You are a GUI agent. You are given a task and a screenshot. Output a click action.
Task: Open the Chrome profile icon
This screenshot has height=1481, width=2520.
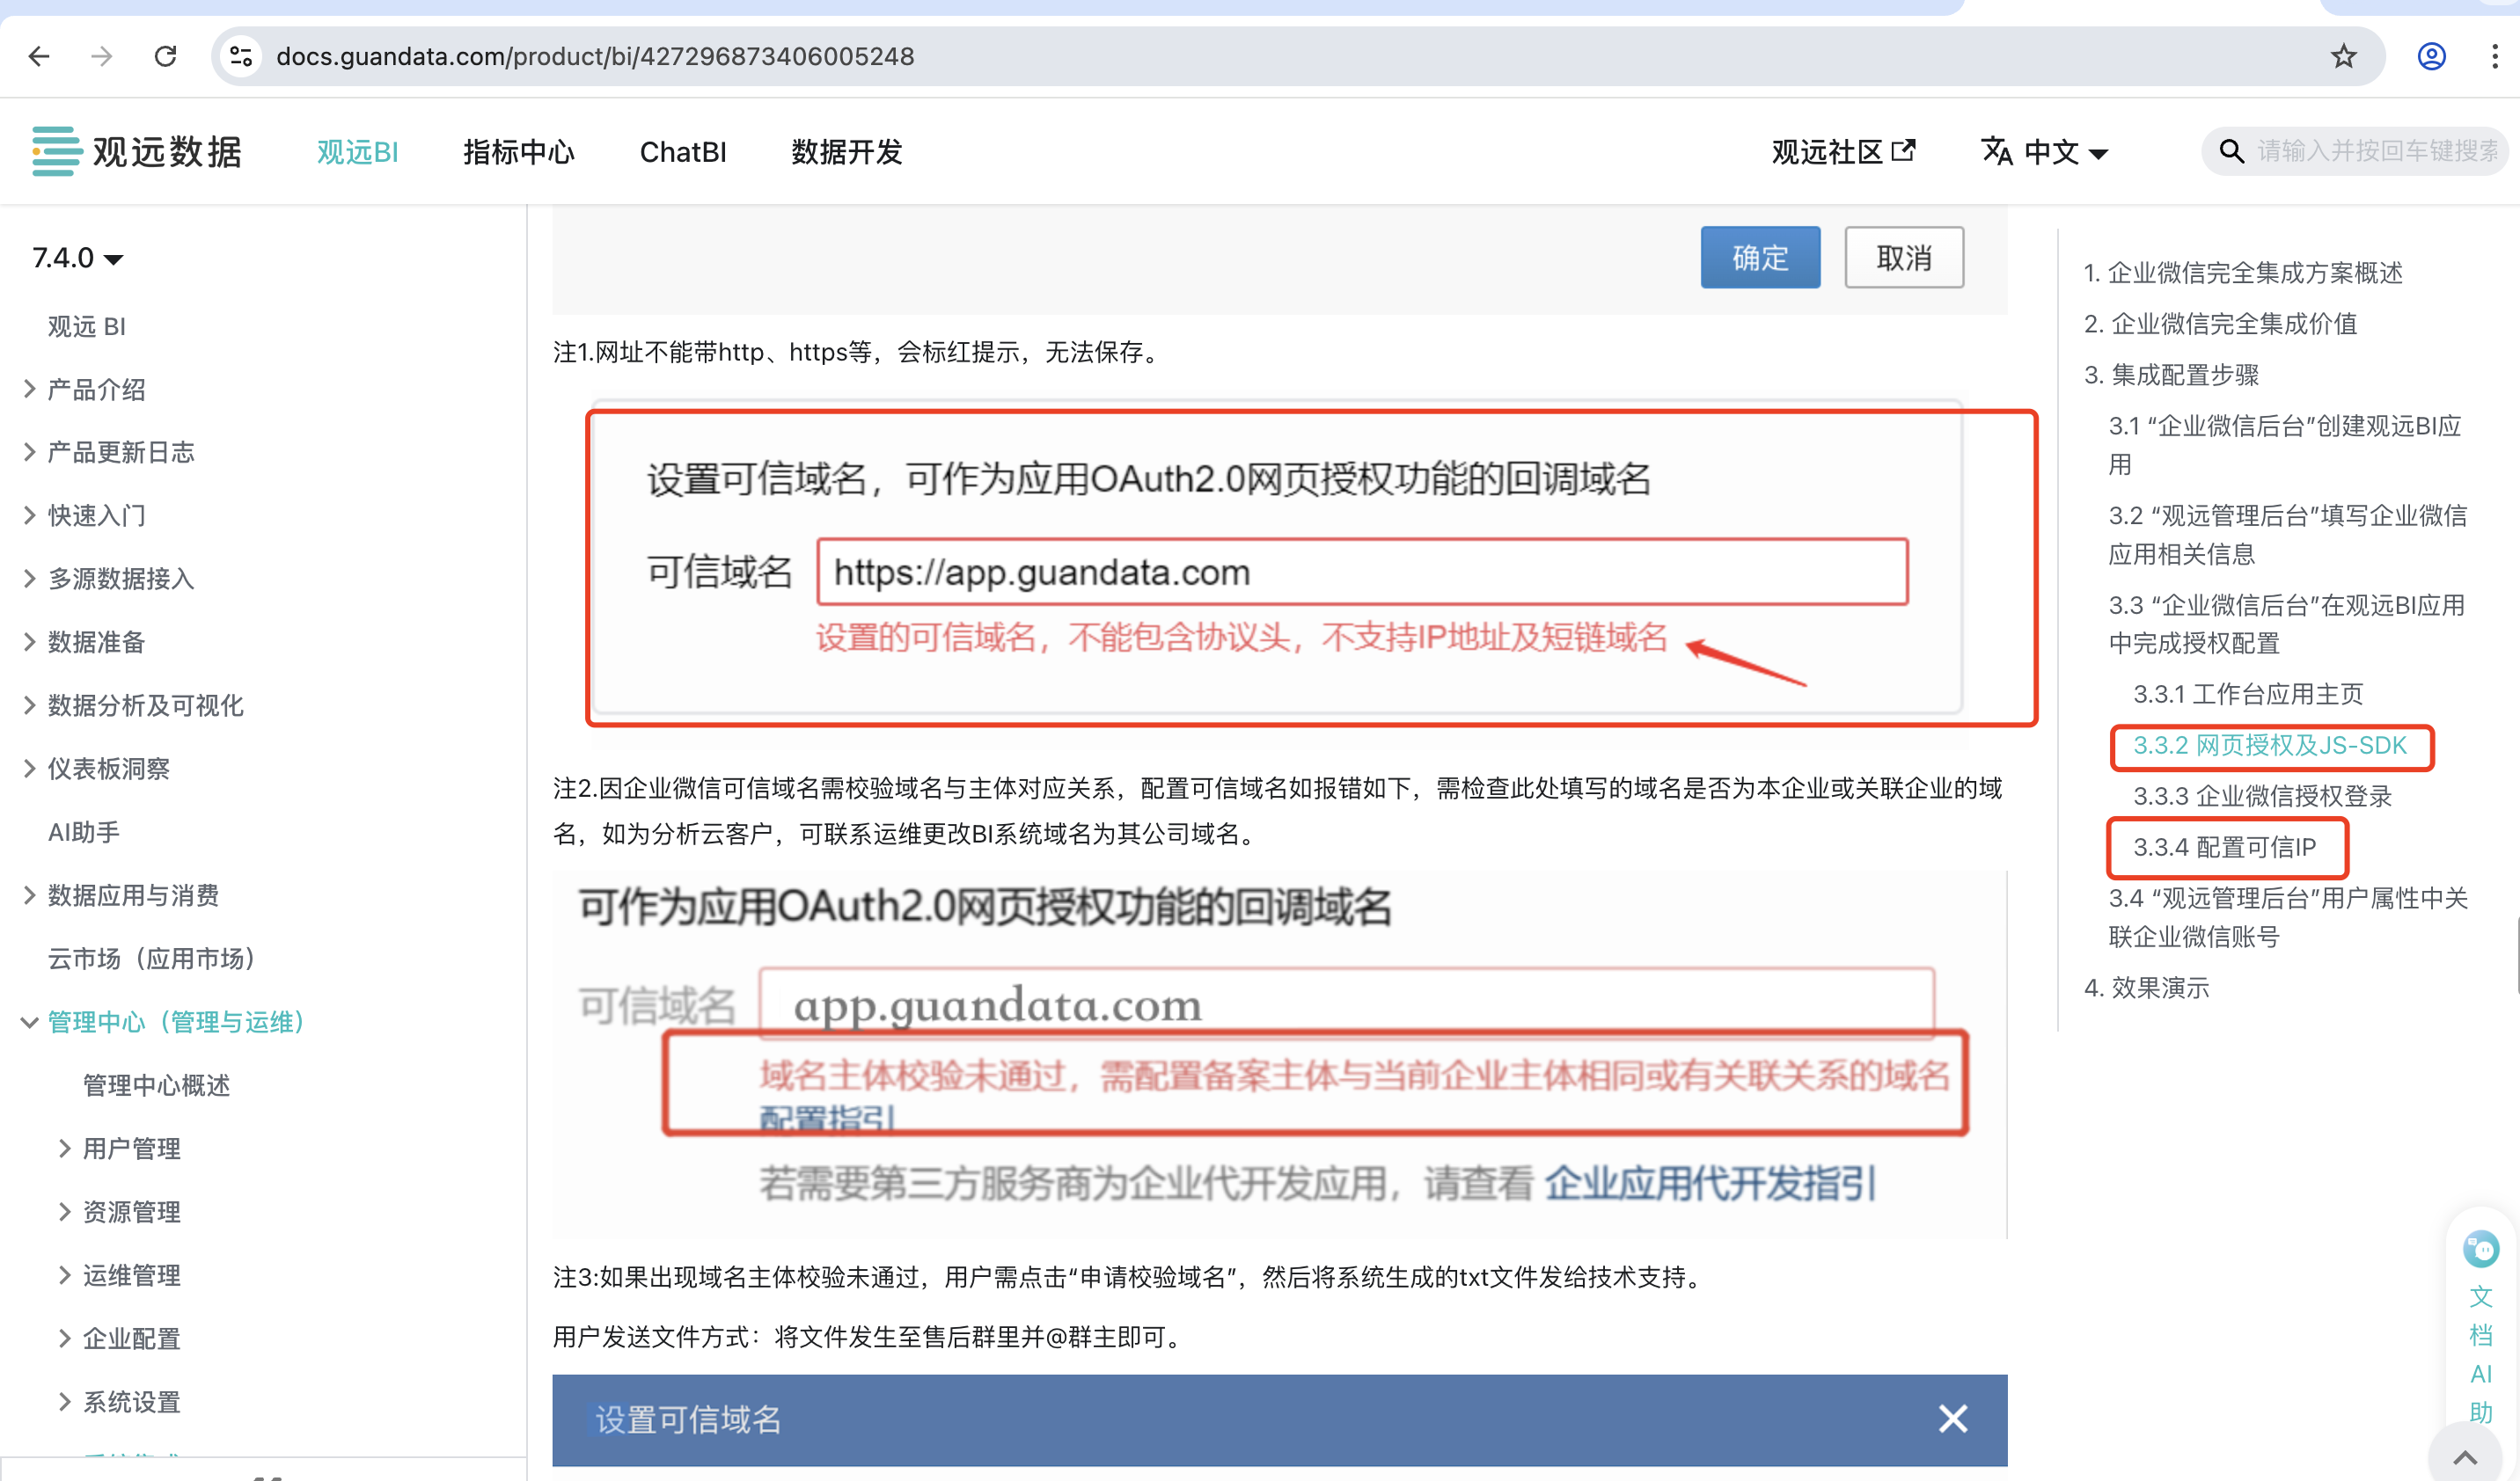(2430, 56)
